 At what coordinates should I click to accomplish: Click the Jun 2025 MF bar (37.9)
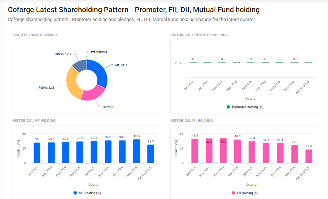pos(94,152)
